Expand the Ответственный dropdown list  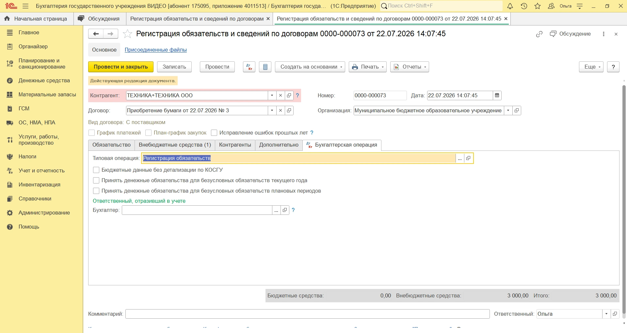pyautogui.click(x=606, y=314)
